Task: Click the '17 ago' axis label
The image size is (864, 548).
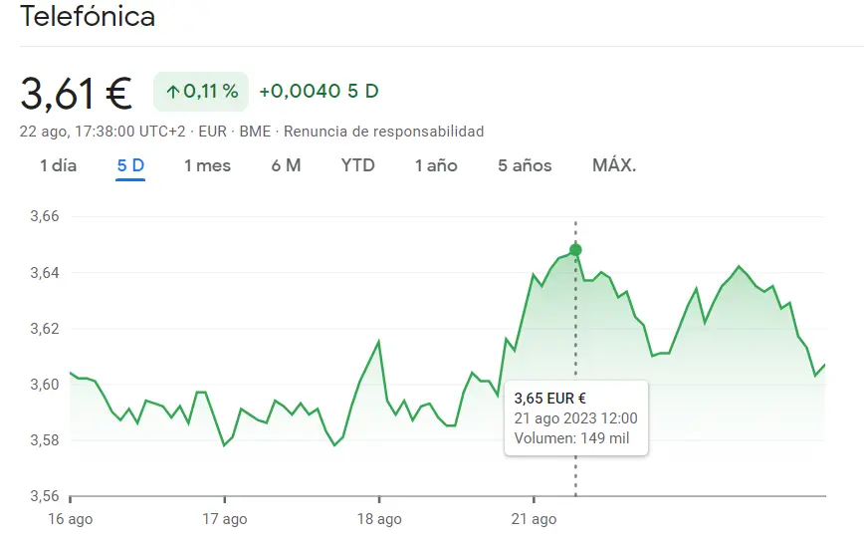Action: [224, 519]
